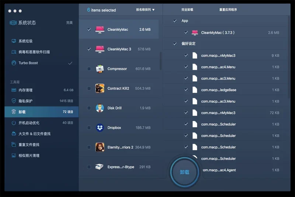
Task: Check the Contract Kill2 checkbox
Action: 89,88
